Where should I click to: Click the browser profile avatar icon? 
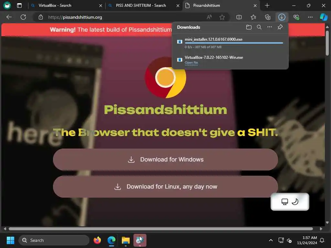[7, 5]
